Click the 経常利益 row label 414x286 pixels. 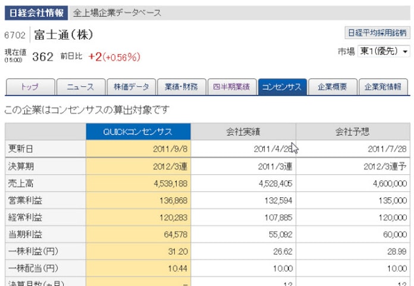click(25, 218)
